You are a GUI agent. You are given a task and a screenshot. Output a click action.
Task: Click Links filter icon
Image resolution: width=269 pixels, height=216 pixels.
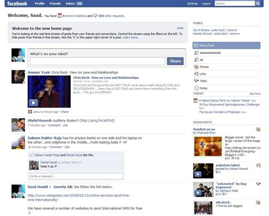click(x=196, y=74)
